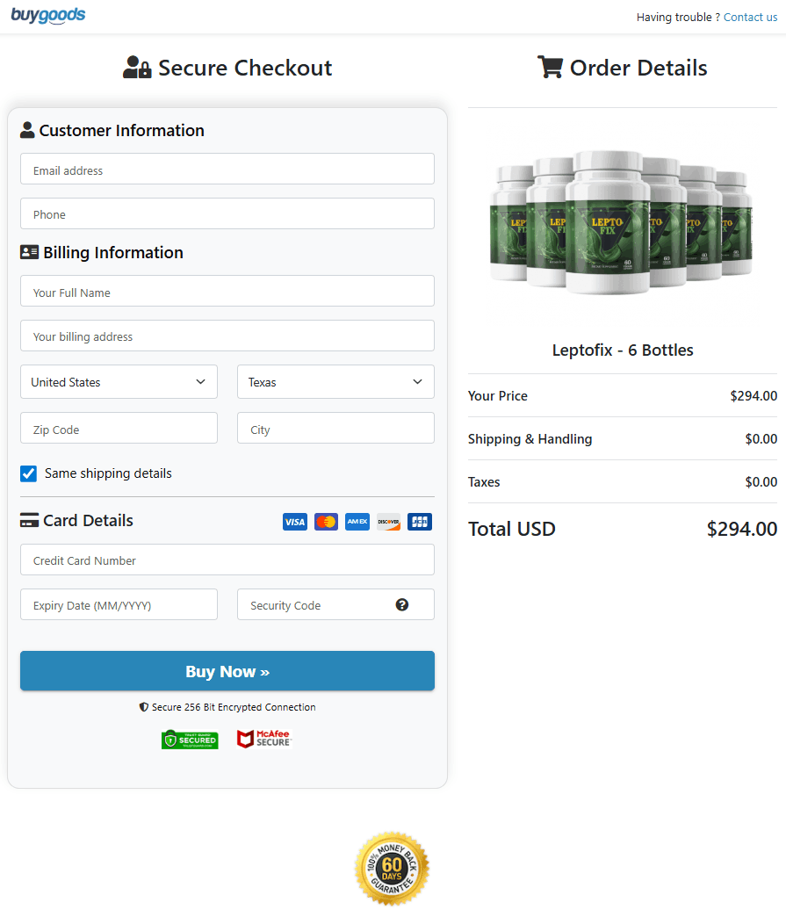Focus the Email address field
The width and height of the screenshot is (786, 910).
(227, 170)
